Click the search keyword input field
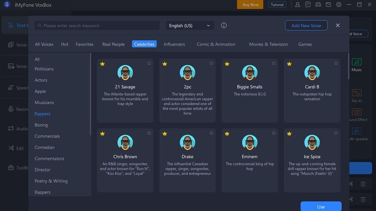Screen dimensions: 376x211 click(97, 25)
